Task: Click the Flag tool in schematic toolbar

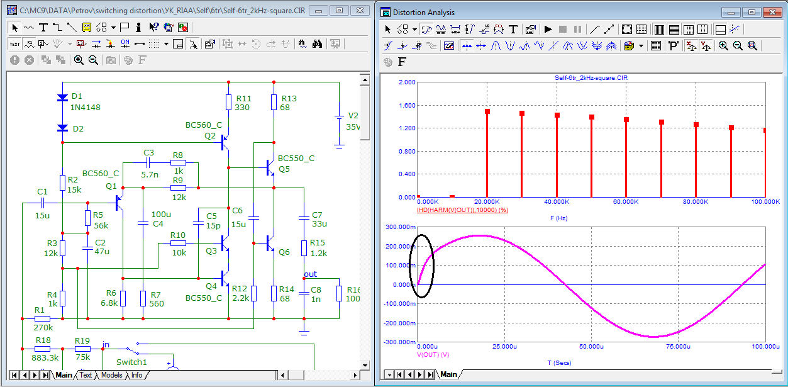Action: 125,27
